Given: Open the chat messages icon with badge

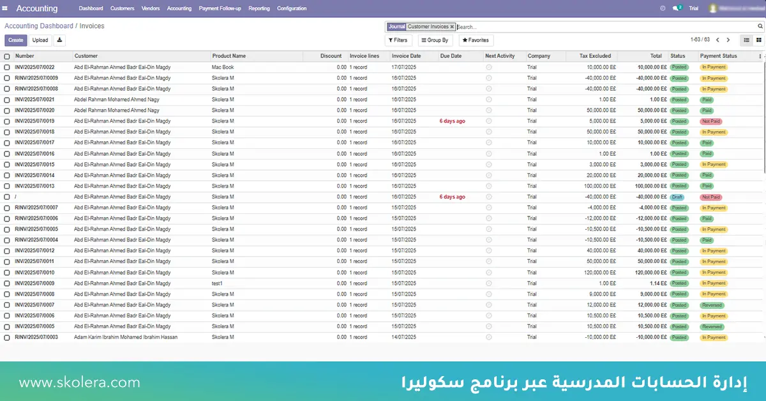Looking at the screenshot, I should pos(676,8).
